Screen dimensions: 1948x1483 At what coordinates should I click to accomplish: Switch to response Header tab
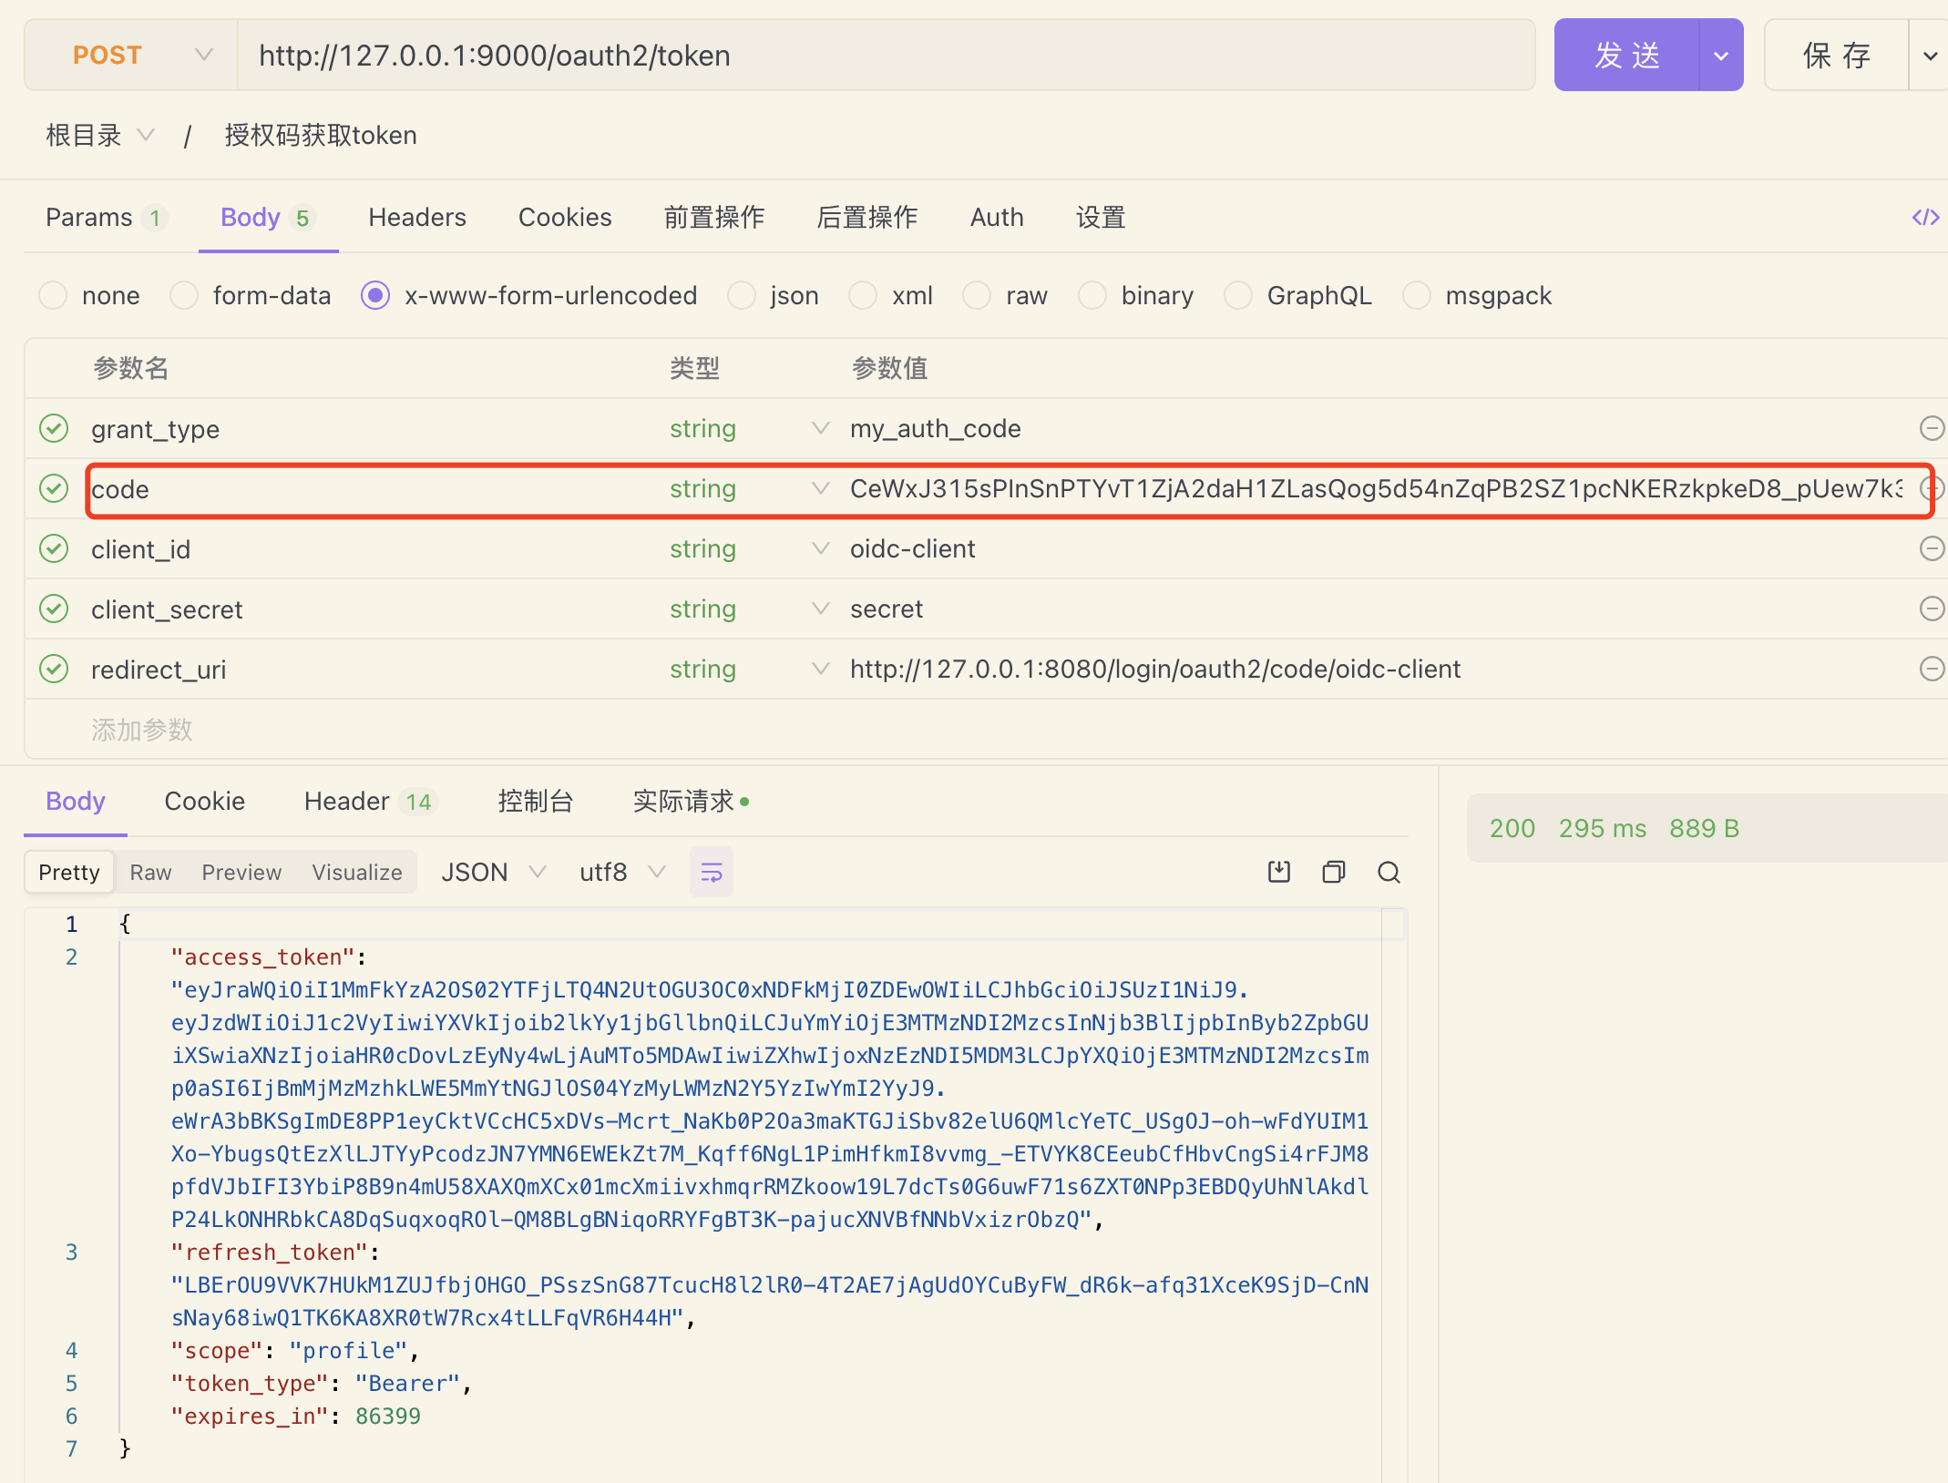coord(370,801)
